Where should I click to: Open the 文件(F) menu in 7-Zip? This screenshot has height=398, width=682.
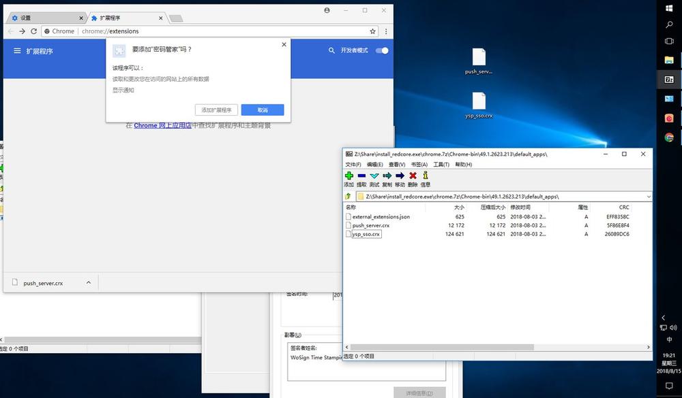pyautogui.click(x=353, y=165)
